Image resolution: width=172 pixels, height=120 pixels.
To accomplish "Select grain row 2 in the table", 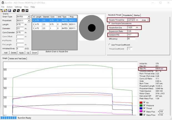I will coord(55,24).
